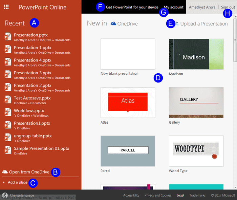Open the Privacy and Cookies footer link
Image resolution: width=237 pixels, height=200 pixels.
point(158,195)
